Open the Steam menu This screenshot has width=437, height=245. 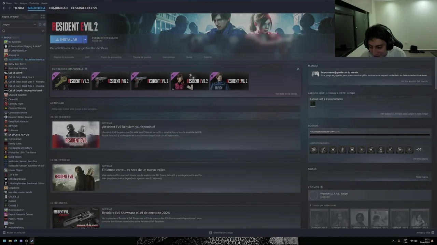coord(9,3)
